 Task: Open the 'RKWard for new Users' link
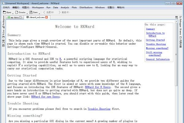[x=45, y=97]
